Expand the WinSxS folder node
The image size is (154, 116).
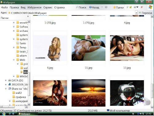[x=14, y=76]
